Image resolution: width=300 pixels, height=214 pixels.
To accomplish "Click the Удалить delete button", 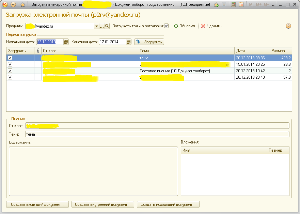I will tap(211, 26).
